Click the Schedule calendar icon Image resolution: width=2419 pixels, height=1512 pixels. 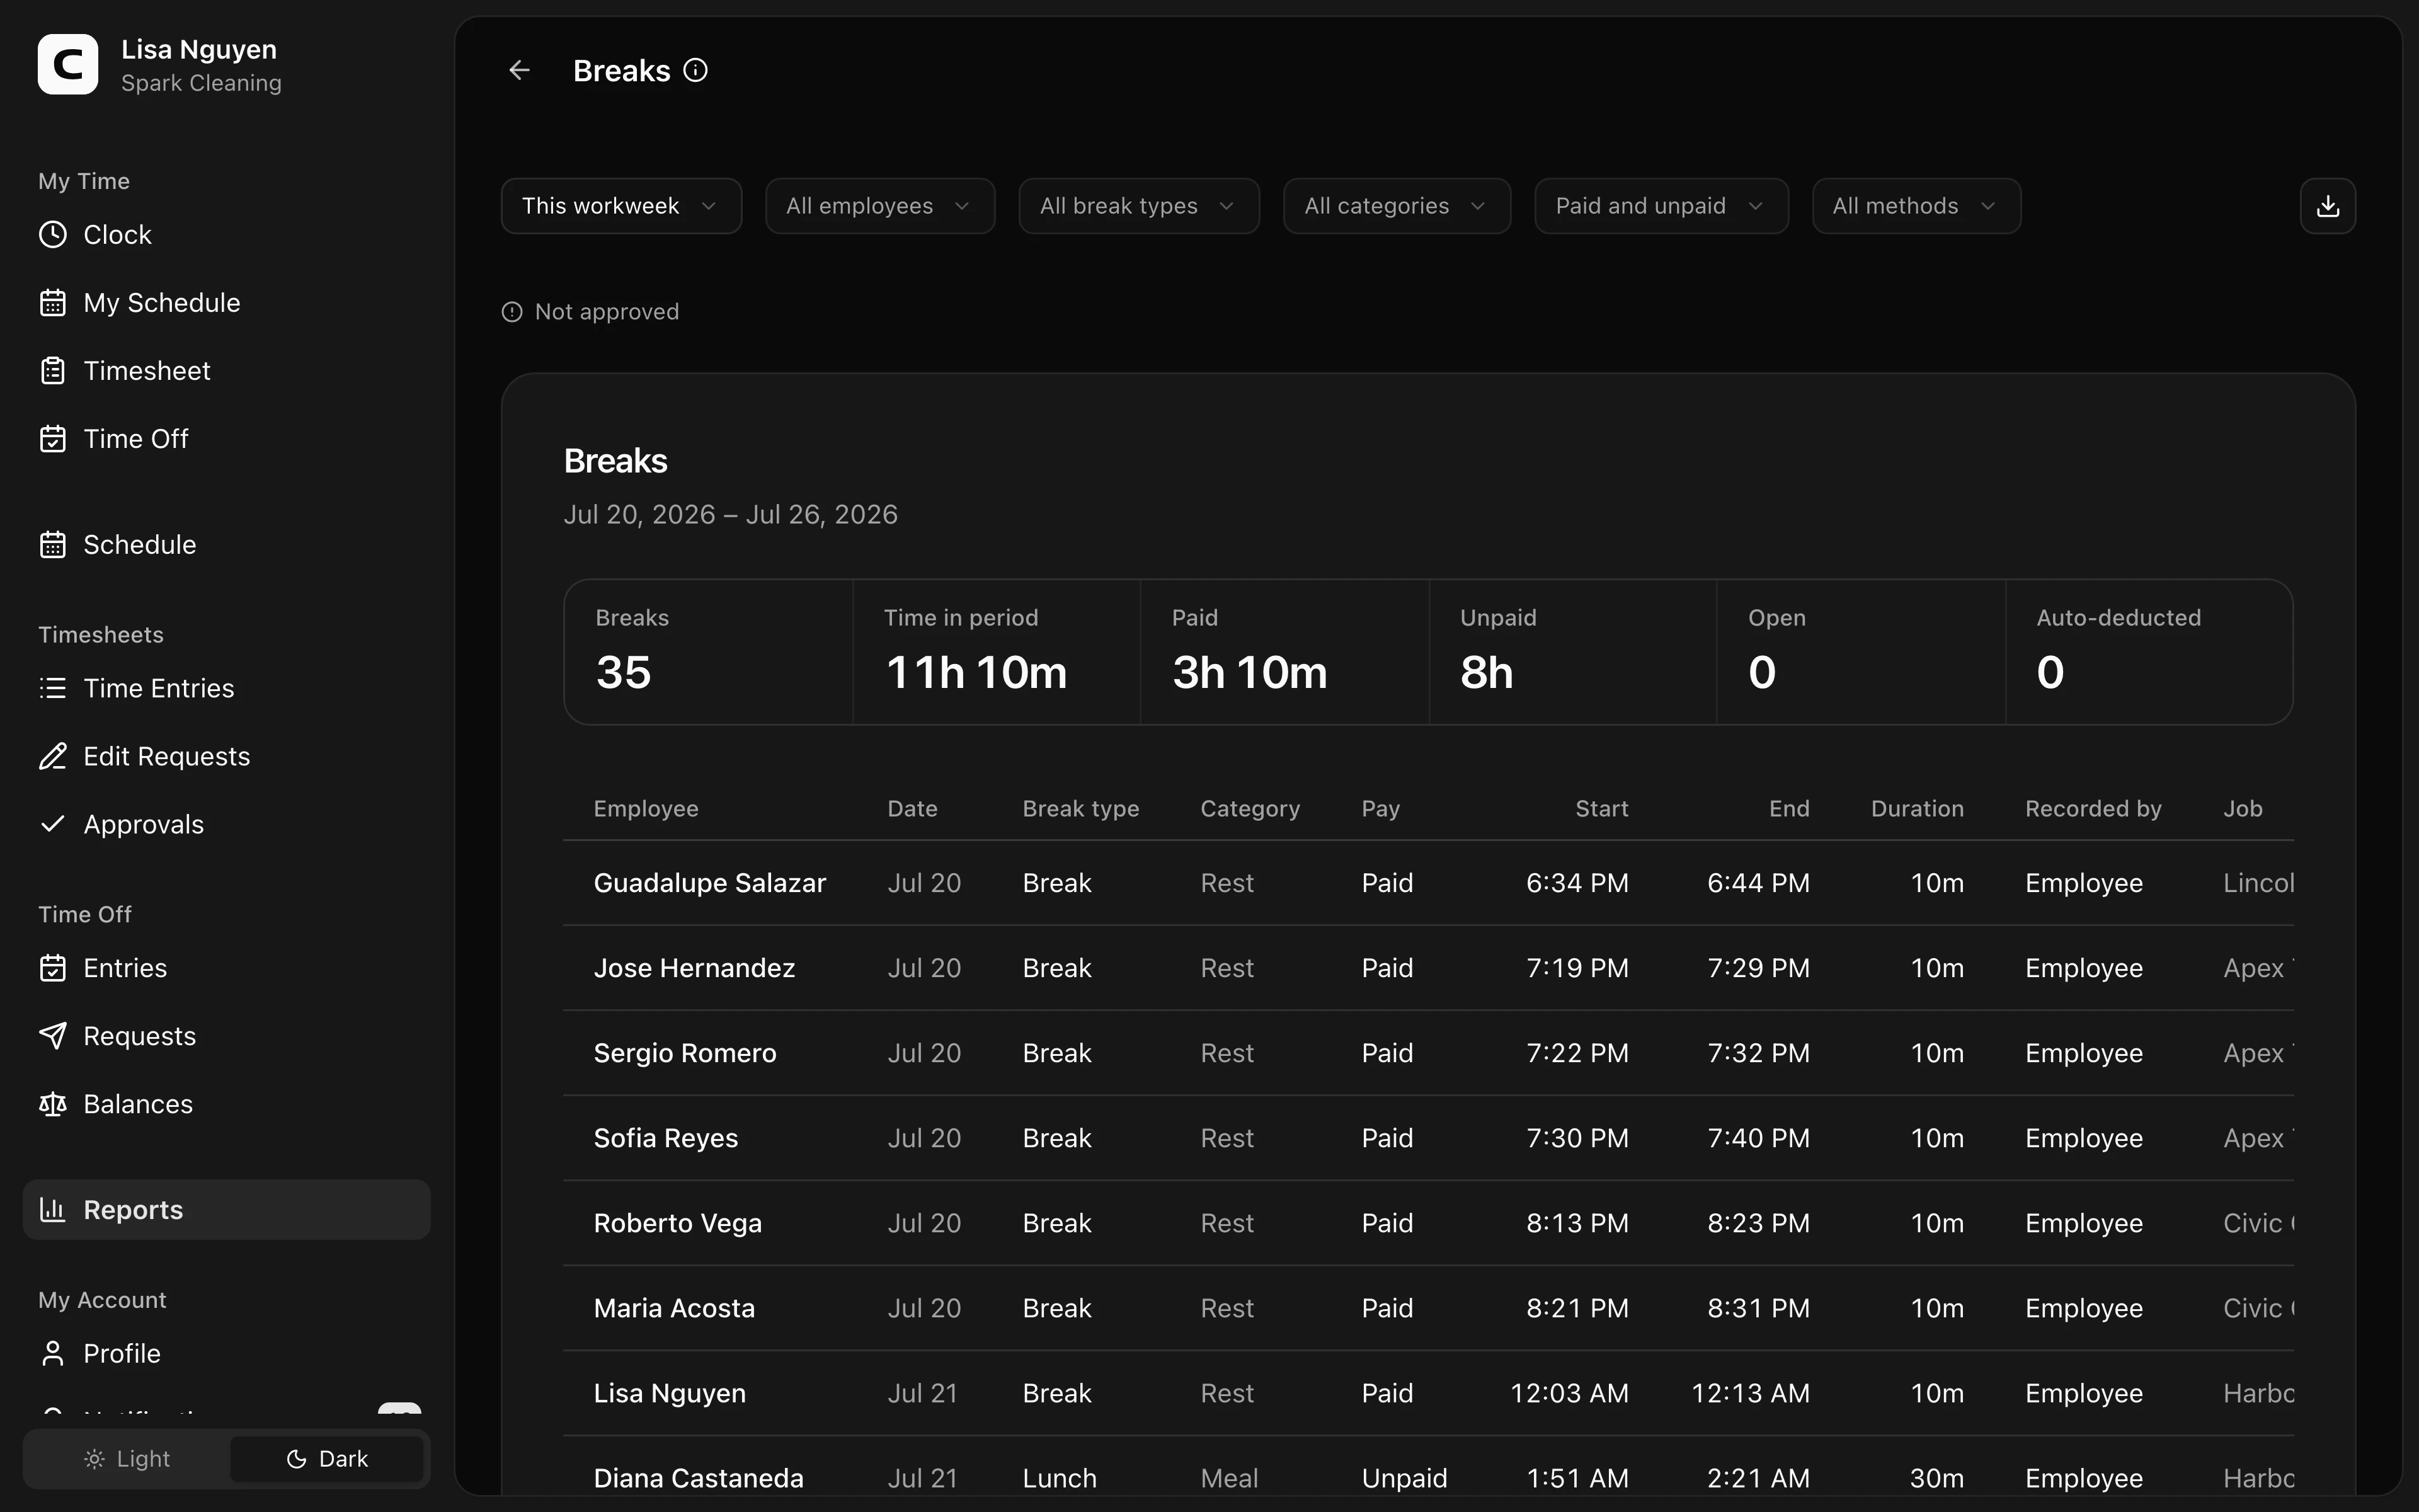53,545
